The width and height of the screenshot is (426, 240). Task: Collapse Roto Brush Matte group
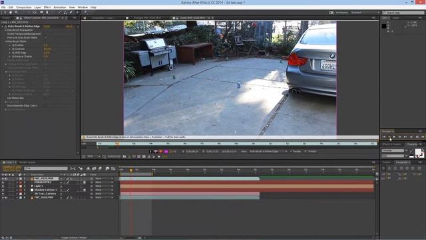(x=6, y=41)
